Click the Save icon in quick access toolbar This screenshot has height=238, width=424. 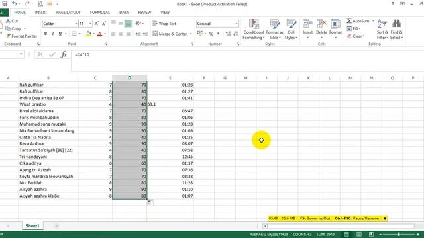(5, 3)
